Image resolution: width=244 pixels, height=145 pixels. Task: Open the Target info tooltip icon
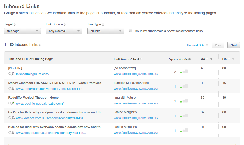[x=15, y=25]
